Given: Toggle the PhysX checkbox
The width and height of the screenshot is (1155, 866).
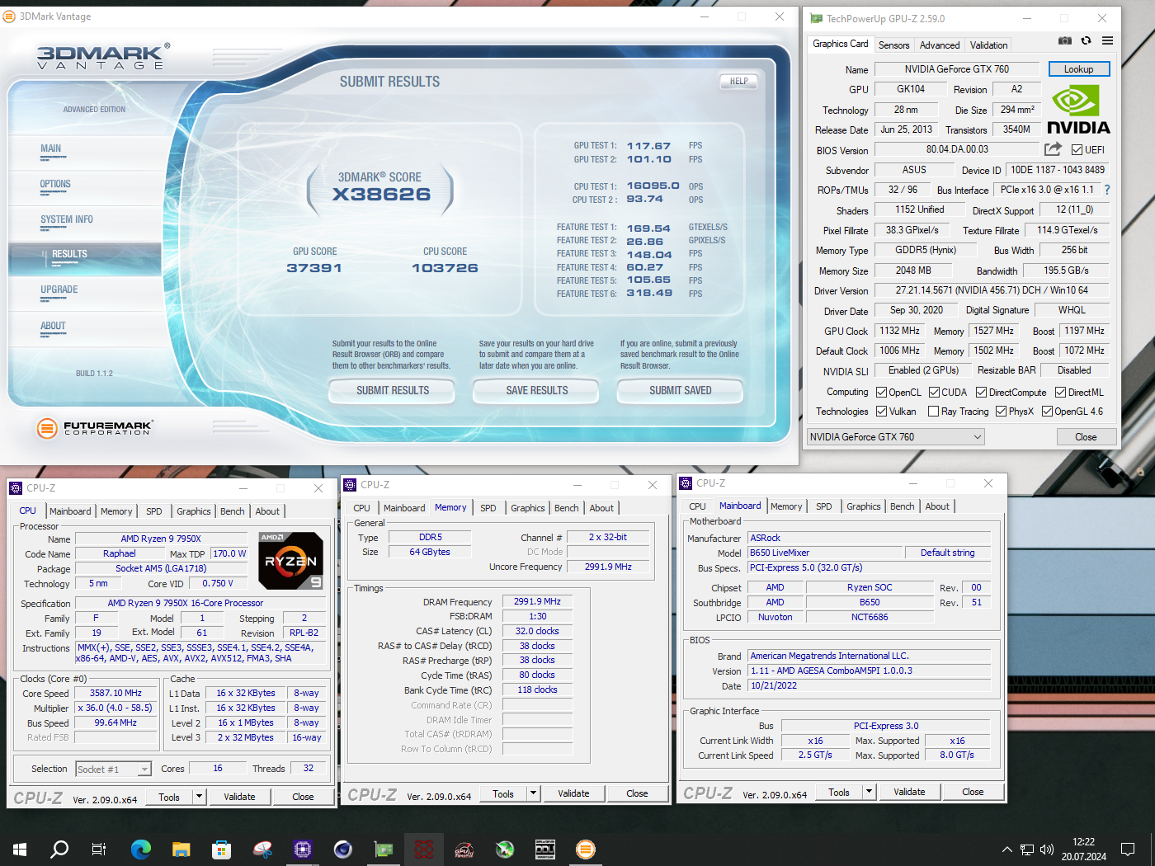Looking at the screenshot, I should tap(1001, 412).
